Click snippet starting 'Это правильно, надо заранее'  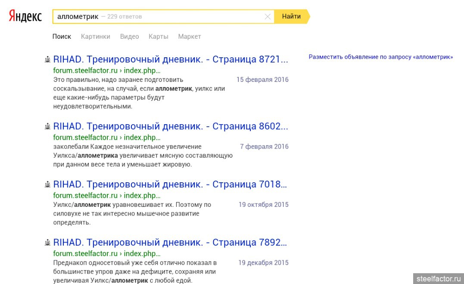139,93
